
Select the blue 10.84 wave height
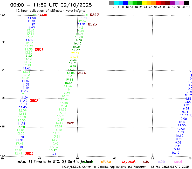(x=177, y=146)
